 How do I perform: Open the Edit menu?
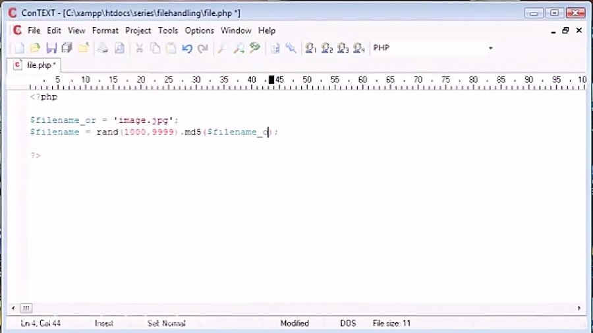pos(54,30)
